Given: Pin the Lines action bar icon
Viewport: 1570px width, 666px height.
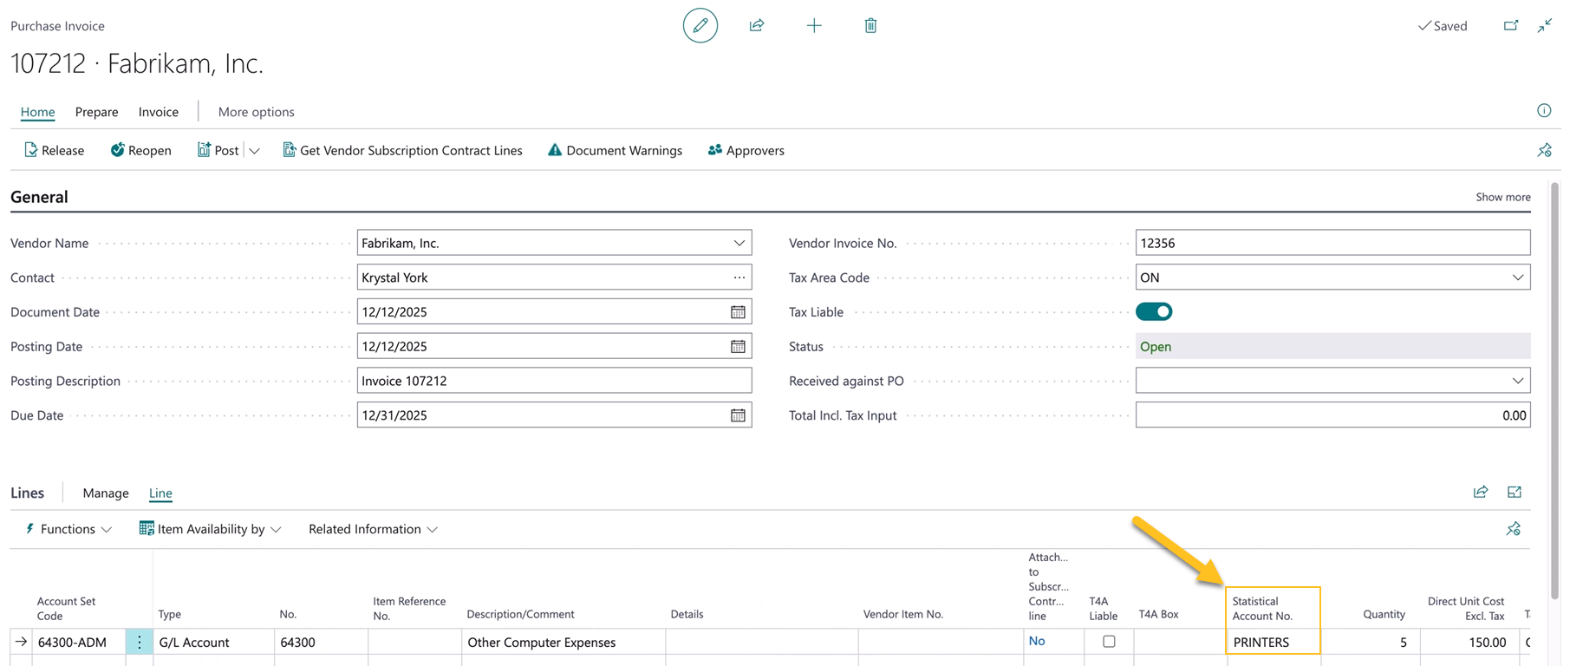Looking at the screenshot, I should click(1514, 529).
